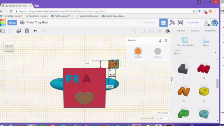224x126 pixels.
Task: Click the Zoom in icon
Action: (x=2, y=71)
